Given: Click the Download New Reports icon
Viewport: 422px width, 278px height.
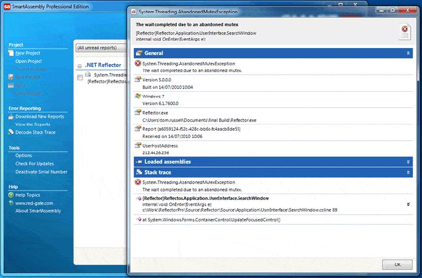Looking at the screenshot, I should click(x=10, y=117).
